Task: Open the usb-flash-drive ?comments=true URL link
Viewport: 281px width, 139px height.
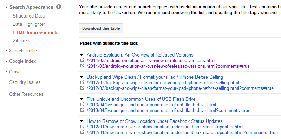Action: [169, 110]
